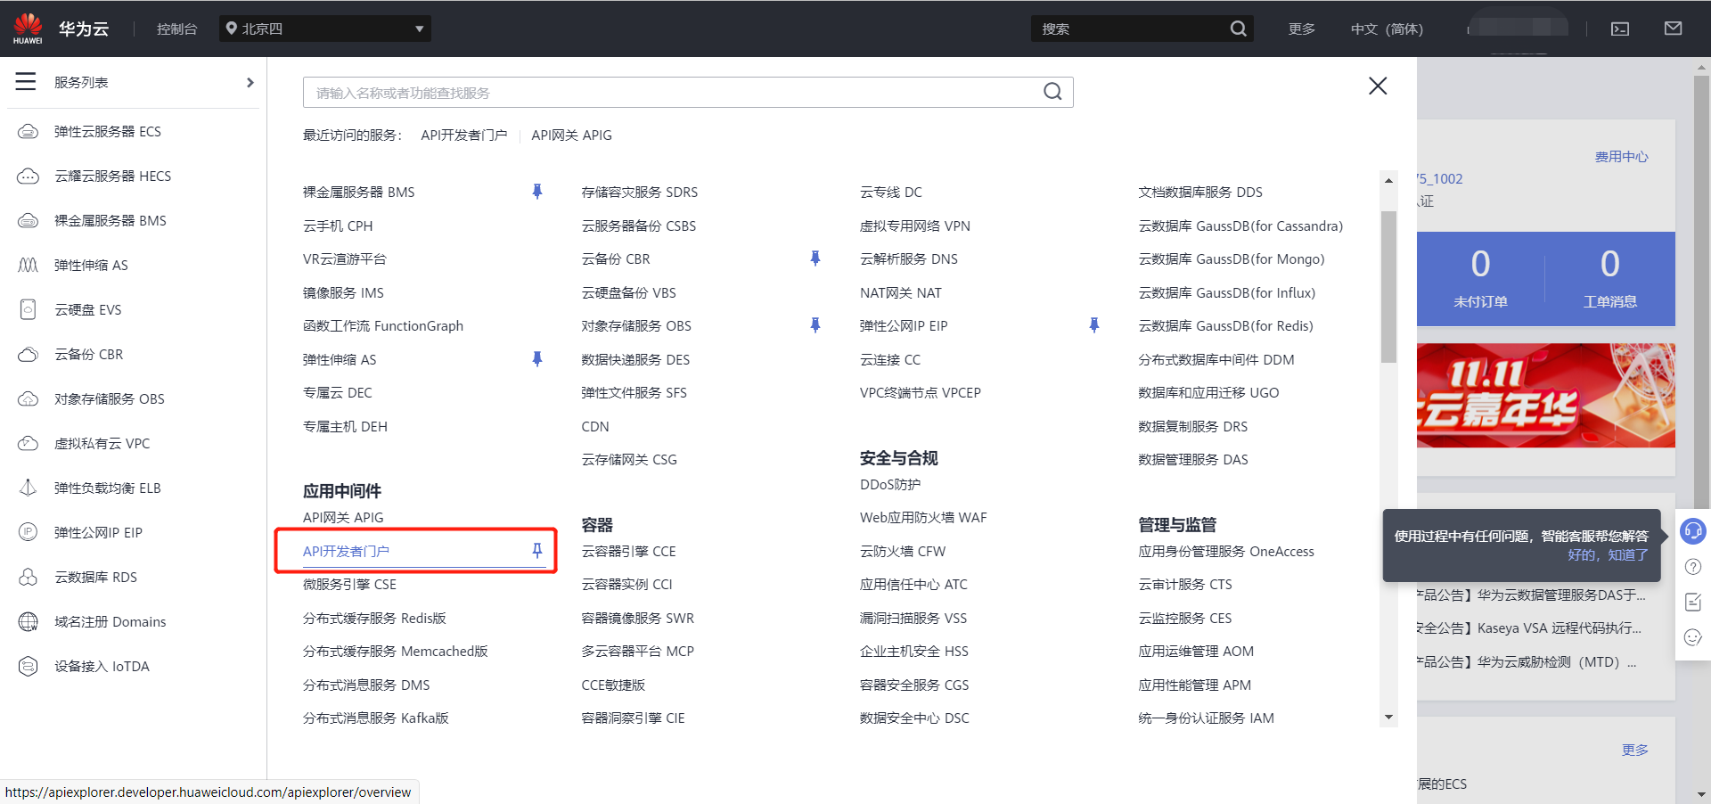This screenshot has width=1711, height=804.
Task: Open 统一身份认证服务 IAM service
Action: (x=1207, y=718)
